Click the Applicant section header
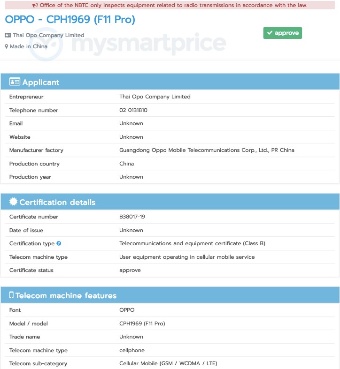Viewport: 340px width, 369px height. click(x=170, y=82)
